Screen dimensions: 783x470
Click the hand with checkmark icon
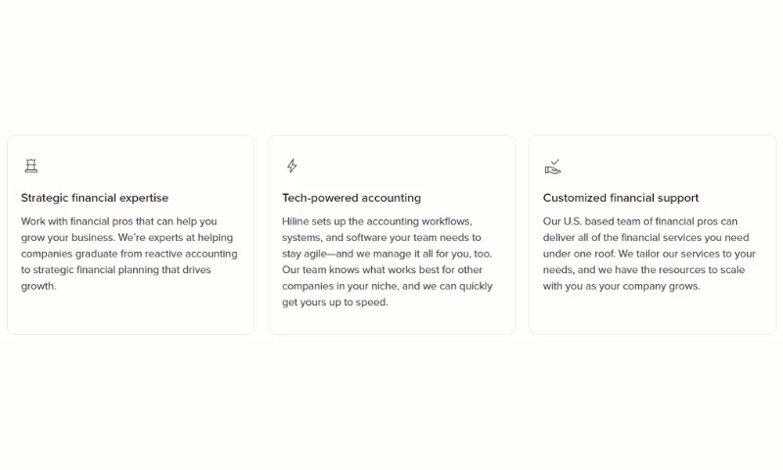click(x=553, y=166)
